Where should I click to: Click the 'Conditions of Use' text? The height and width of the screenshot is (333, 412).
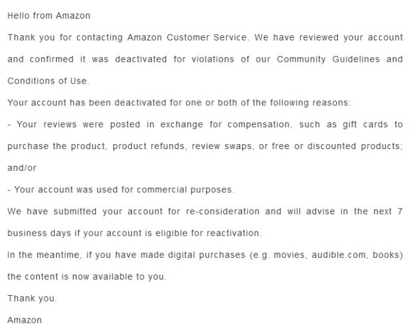coord(47,81)
